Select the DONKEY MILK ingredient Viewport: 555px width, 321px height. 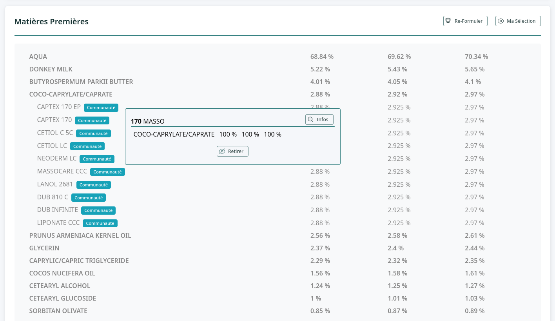point(51,69)
